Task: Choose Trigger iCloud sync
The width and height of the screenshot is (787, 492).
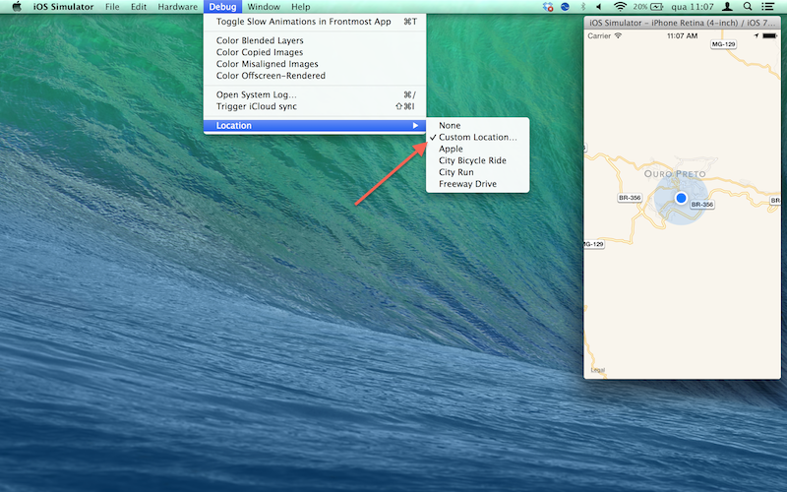Action: pos(315,106)
